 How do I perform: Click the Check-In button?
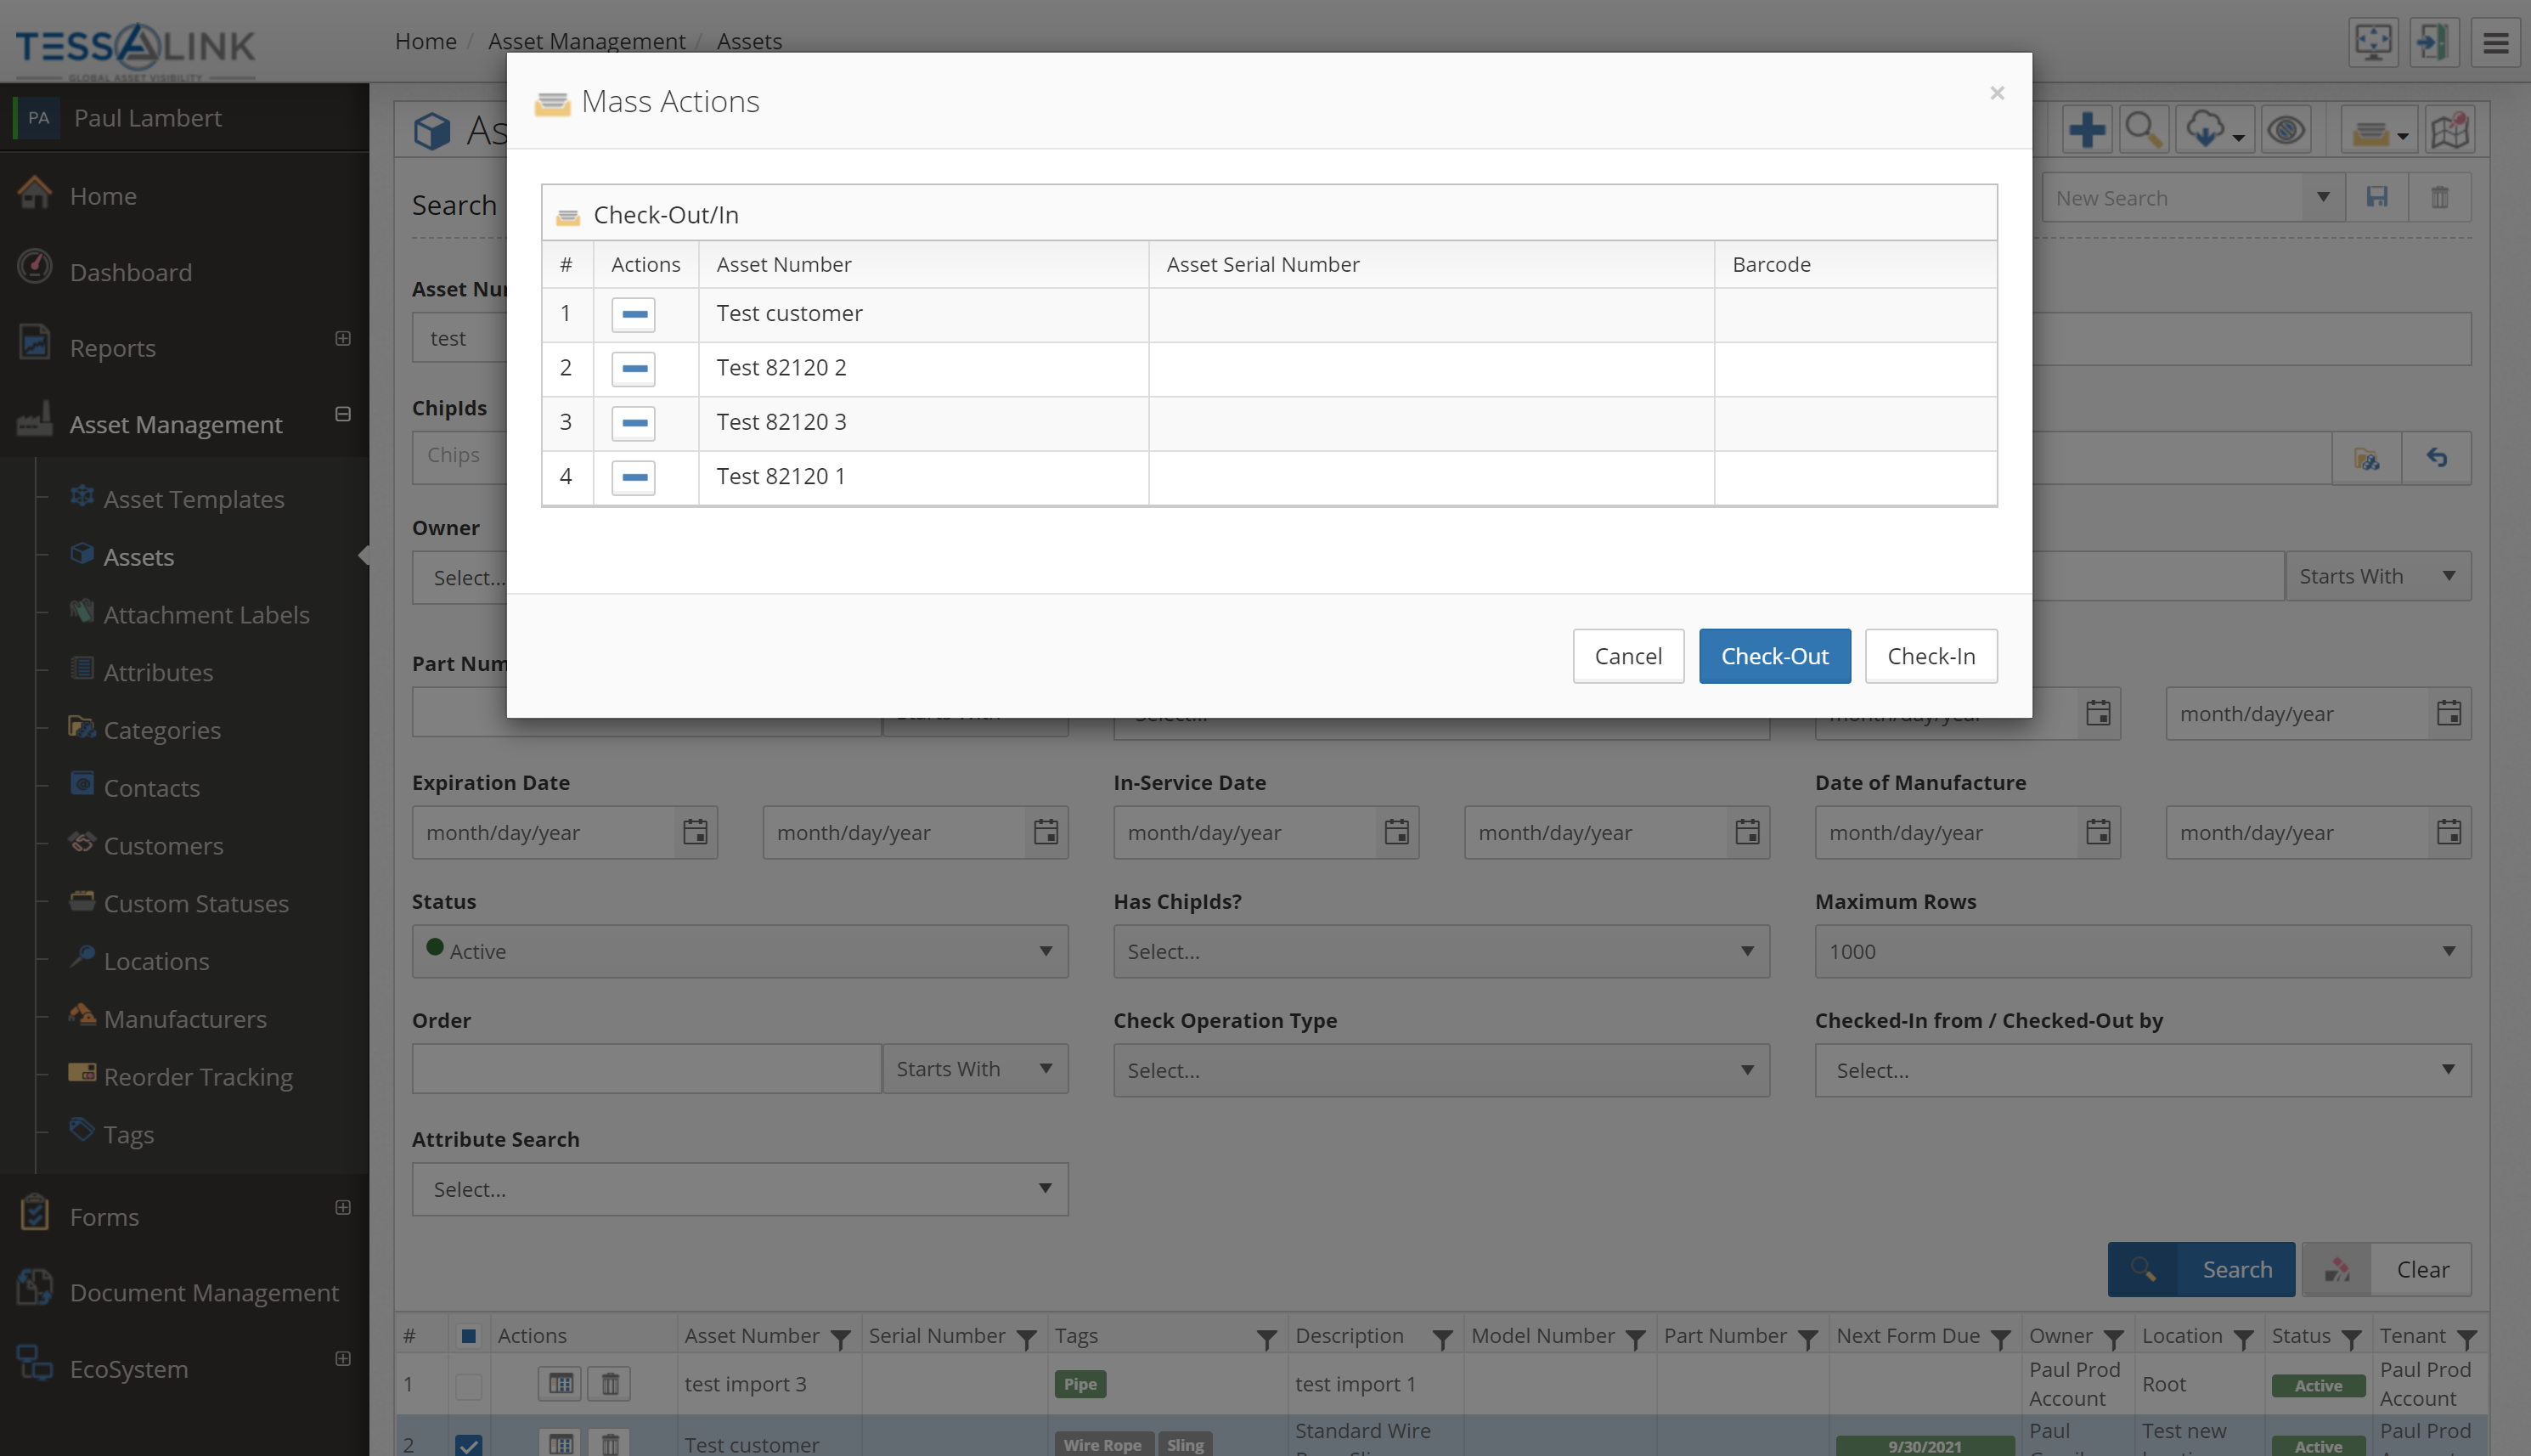1931,656
